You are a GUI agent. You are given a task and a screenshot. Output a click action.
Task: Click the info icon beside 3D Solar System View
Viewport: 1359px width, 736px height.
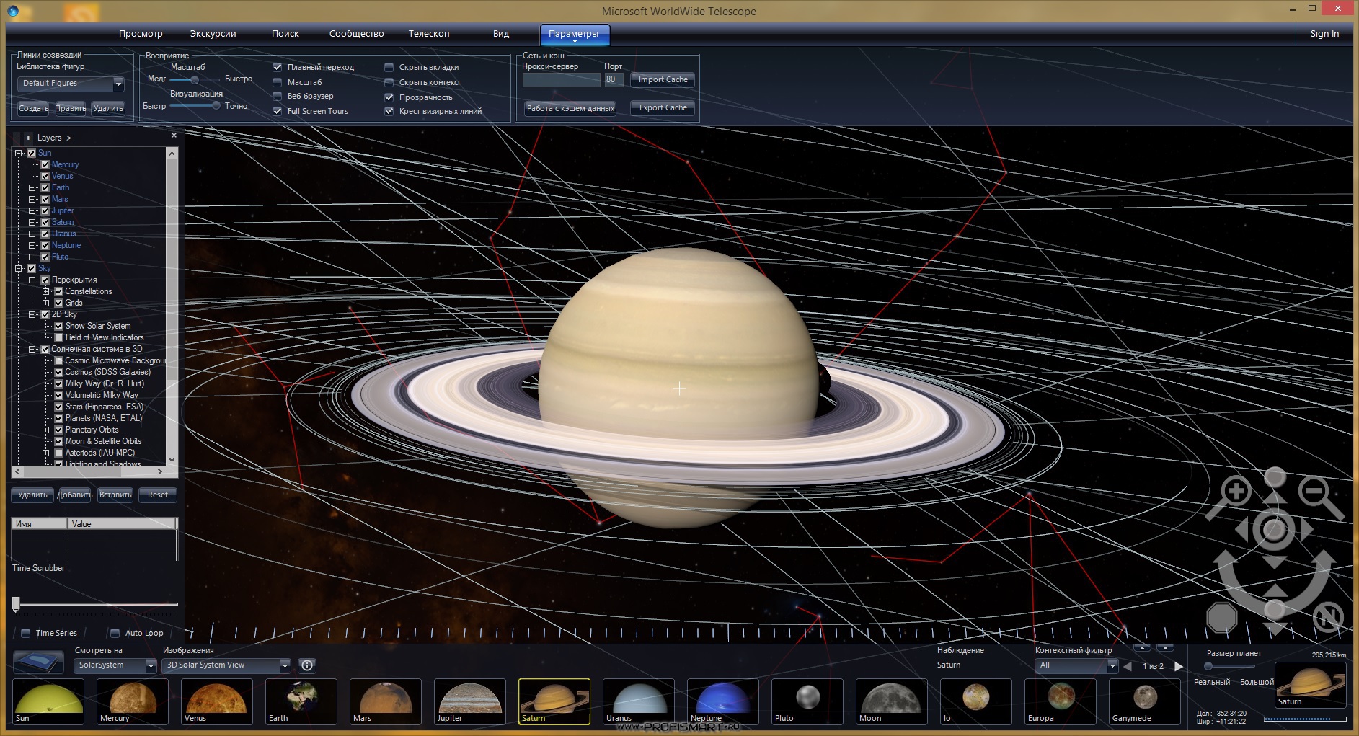pyautogui.click(x=307, y=665)
